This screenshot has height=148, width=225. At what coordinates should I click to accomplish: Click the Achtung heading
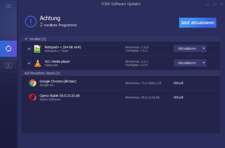point(50,18)
